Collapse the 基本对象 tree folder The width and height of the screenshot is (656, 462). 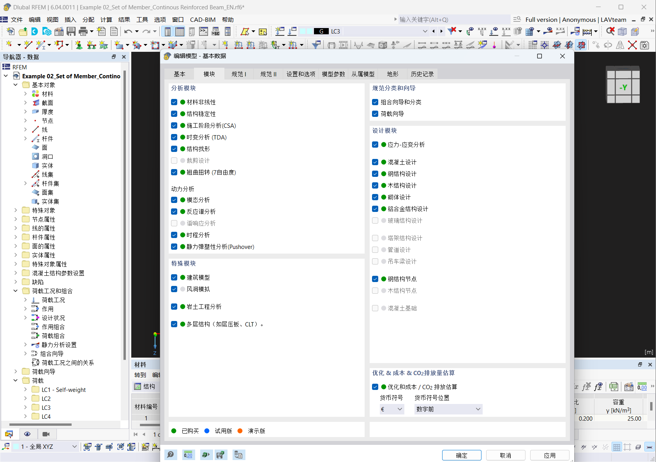[x=16, y=85]
